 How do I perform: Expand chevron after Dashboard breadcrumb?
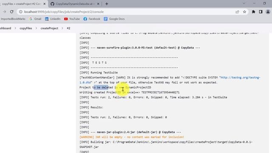[x=15, y=28]
